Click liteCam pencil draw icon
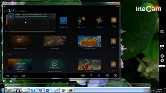The image size is (166, 93). tap(162, 36)
